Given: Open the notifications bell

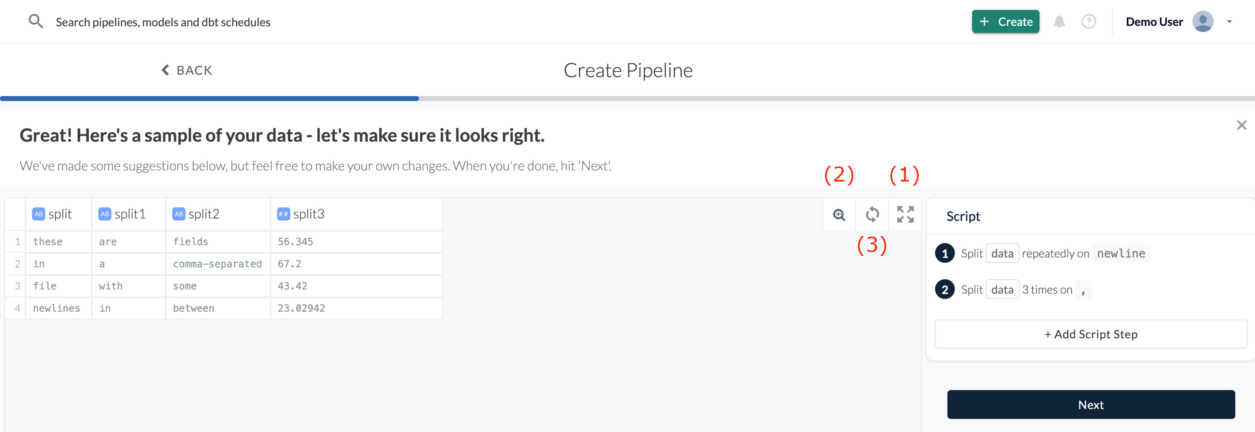Looking at the screenshot, I should [x=1059, y=22].
